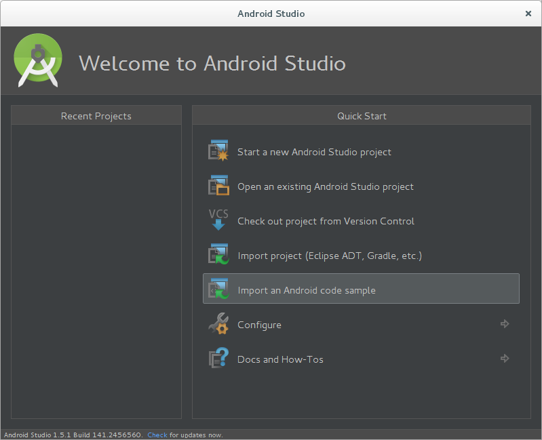Screen dimensions: 542x440
Task: Click the Import Android code sample icon
Action: point(218,289)
